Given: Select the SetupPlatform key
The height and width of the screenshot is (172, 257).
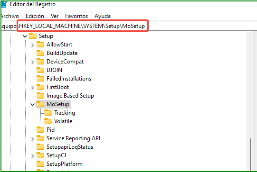Looking at the screenshot, I should [x=65, y=164].
